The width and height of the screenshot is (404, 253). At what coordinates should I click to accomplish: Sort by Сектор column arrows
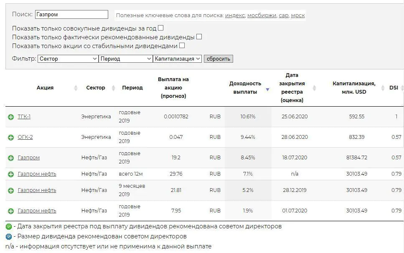coord(113,88)
